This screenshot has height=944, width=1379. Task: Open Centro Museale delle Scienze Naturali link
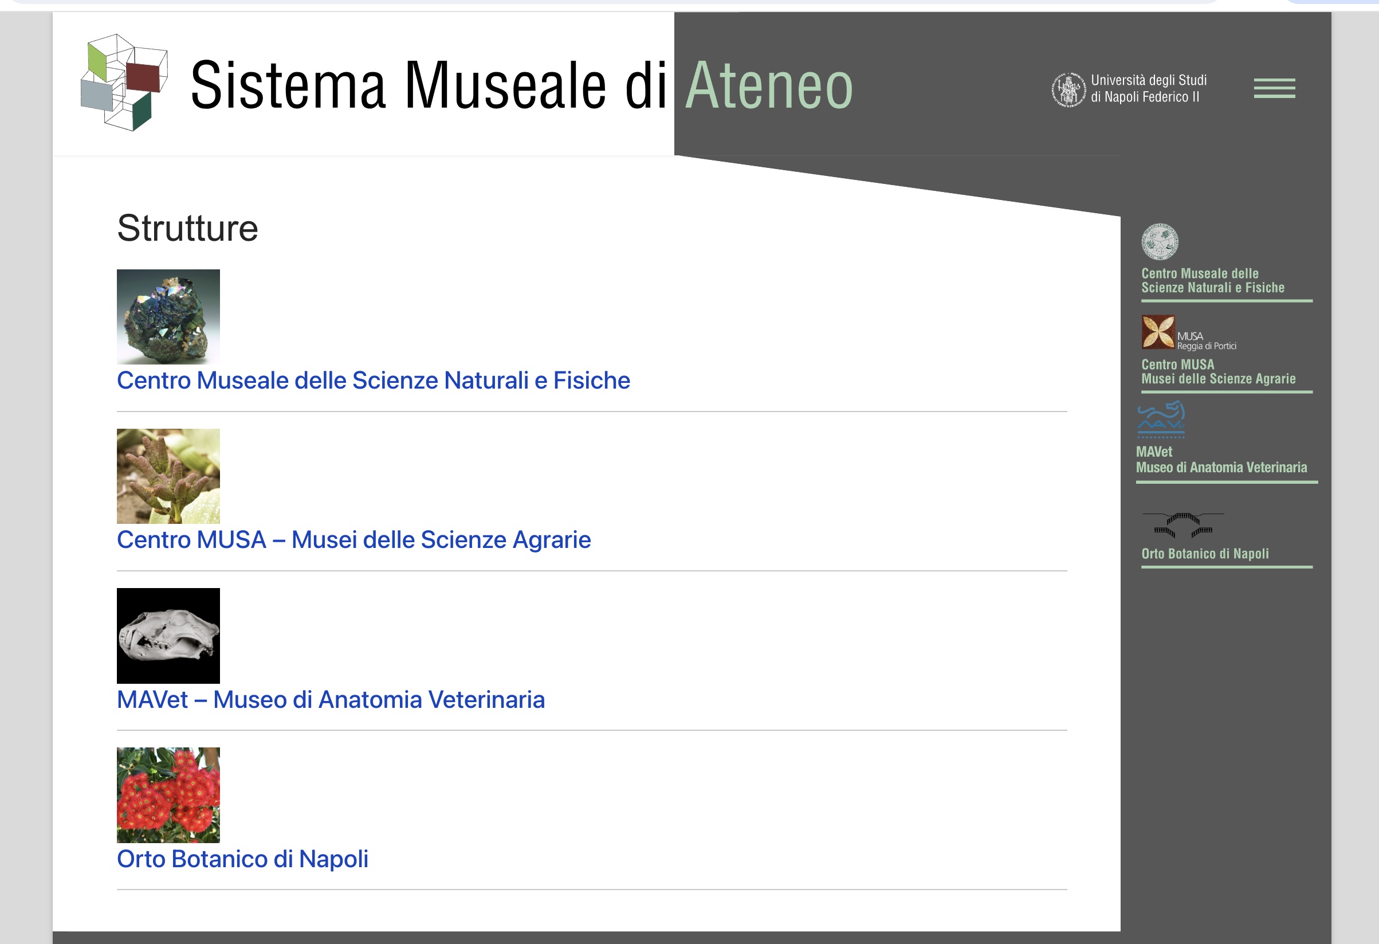pyautogui.click(x=373, y=381)
